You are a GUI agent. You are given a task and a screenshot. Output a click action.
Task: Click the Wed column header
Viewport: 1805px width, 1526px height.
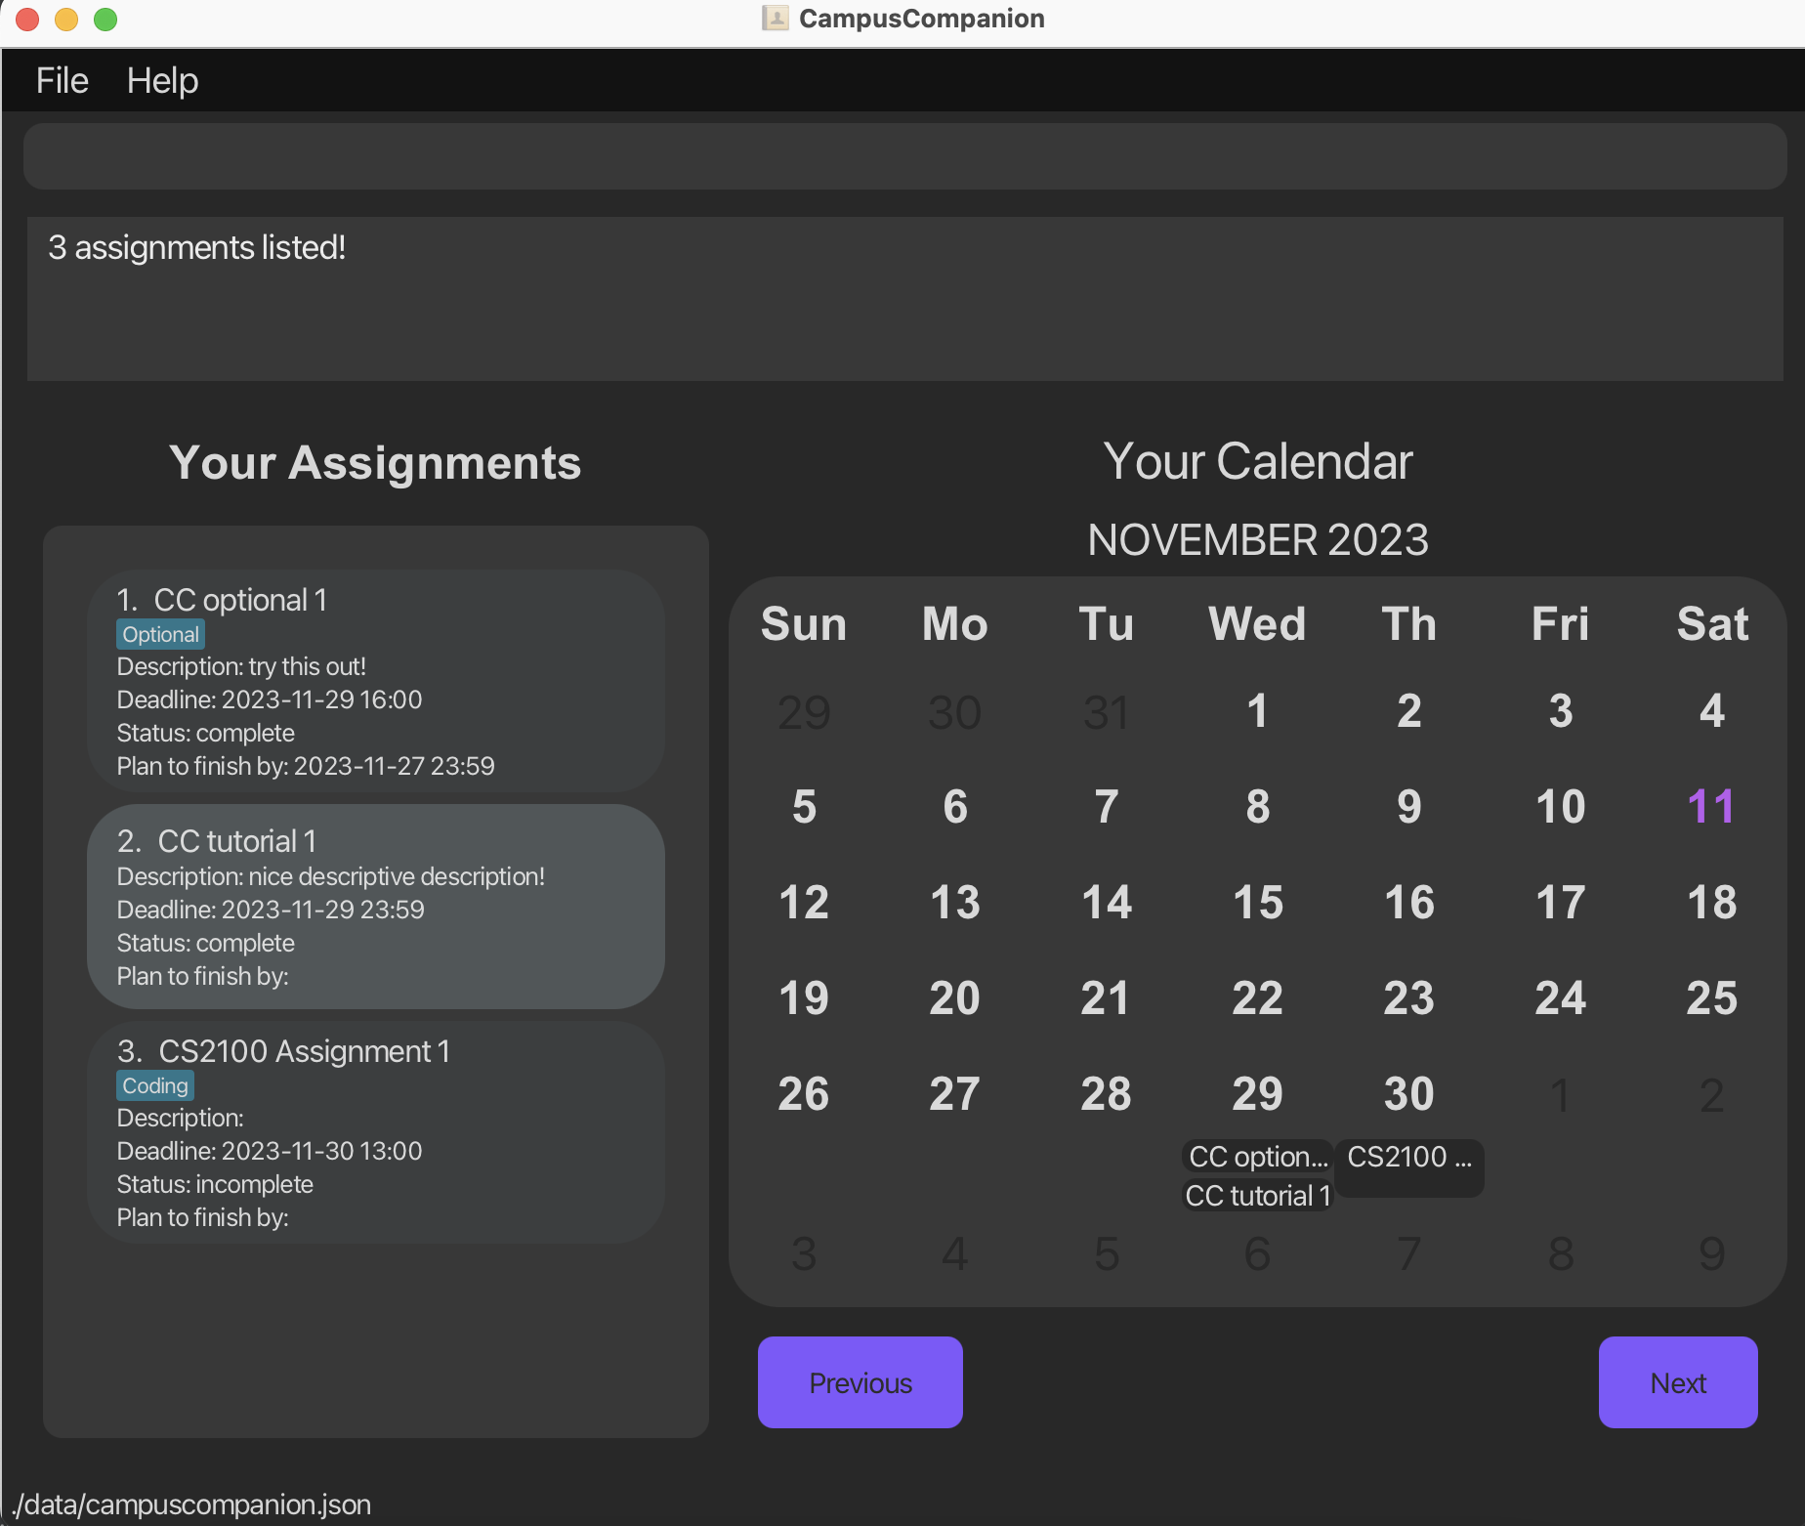tap(1257, 623)
